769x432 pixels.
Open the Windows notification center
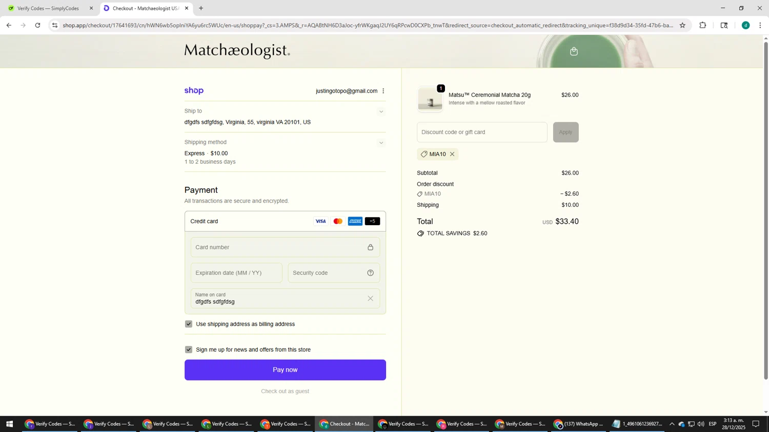(756, 424)
